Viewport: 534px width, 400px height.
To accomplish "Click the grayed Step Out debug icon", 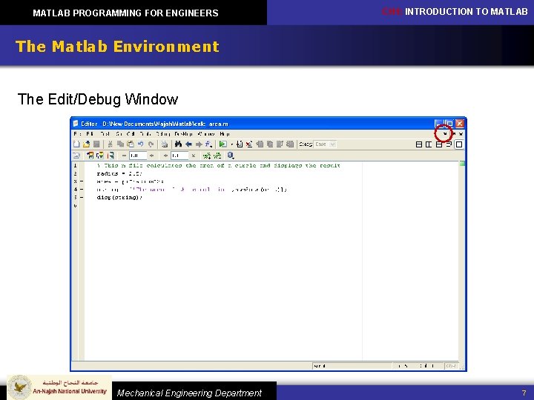I will [280, 144].
